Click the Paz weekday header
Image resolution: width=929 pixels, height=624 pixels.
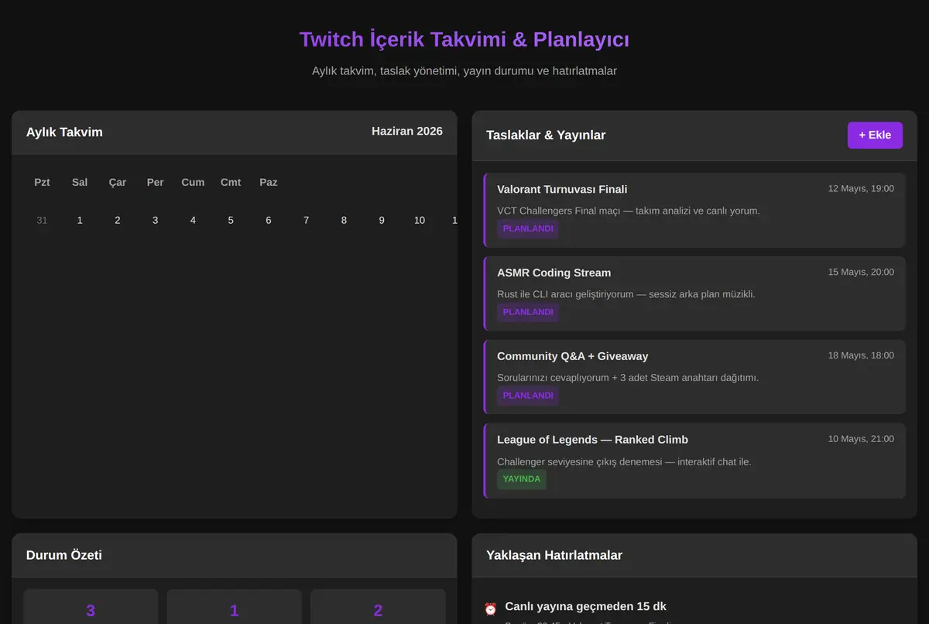point(269,183)
